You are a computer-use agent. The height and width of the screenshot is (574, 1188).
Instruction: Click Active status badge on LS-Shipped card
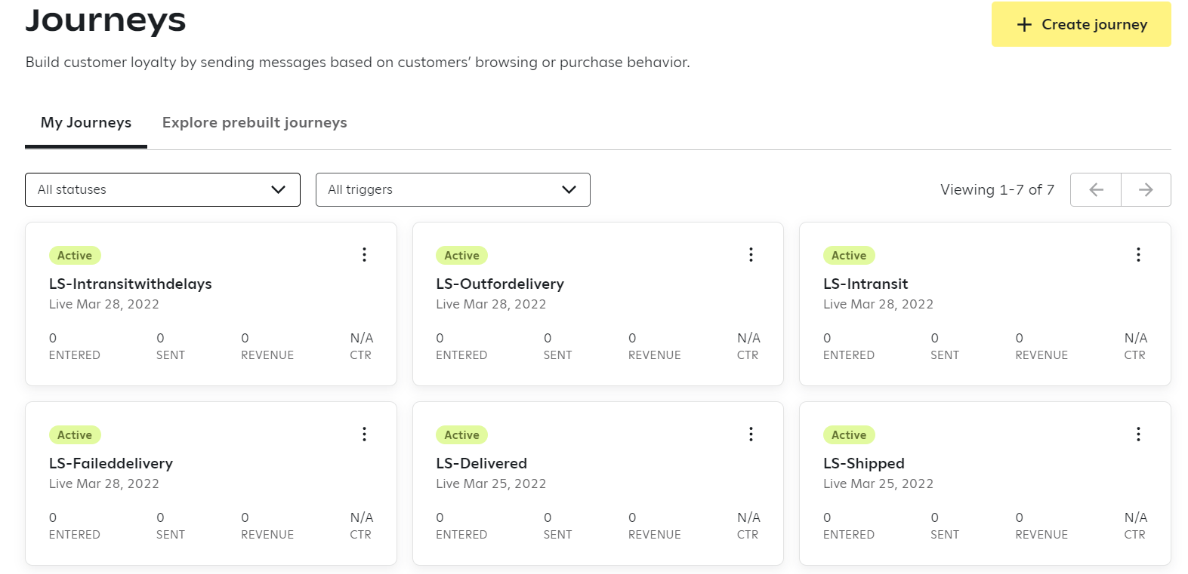pos(848,435)
